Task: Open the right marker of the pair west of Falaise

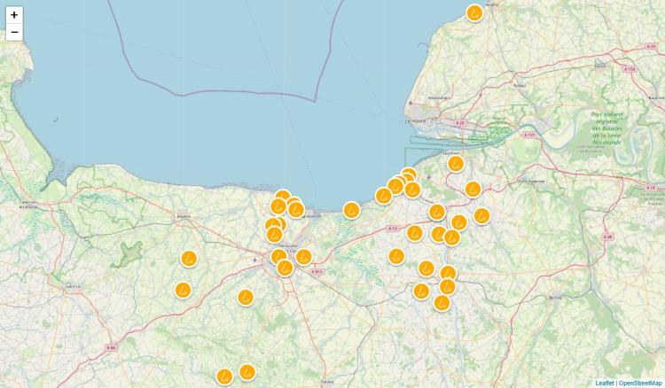Action: pos(246,372)
